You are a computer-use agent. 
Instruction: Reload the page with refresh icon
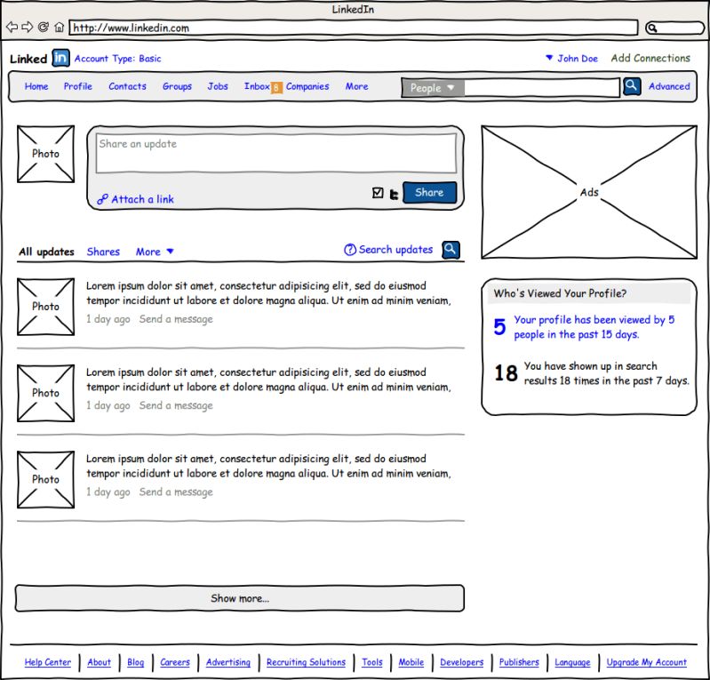44,28
